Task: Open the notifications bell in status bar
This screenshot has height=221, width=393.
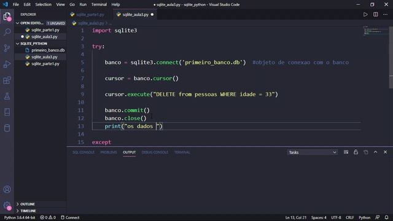Action: (x=386, y=217)
